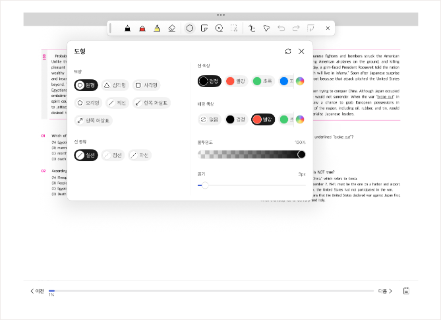The image size is (441, 320).
Task: Select the black pen tool
Action: click(127, 28)
